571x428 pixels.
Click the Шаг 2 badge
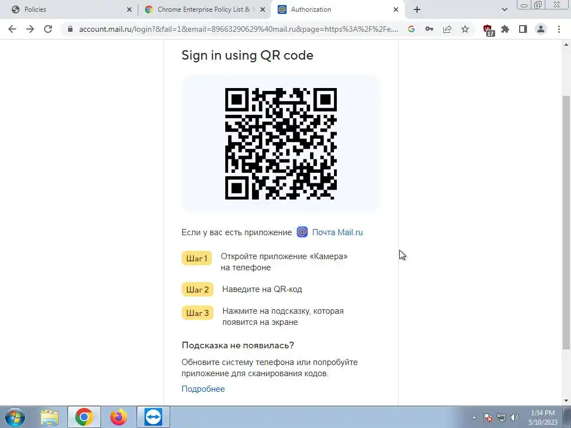(x=197, y=290)
